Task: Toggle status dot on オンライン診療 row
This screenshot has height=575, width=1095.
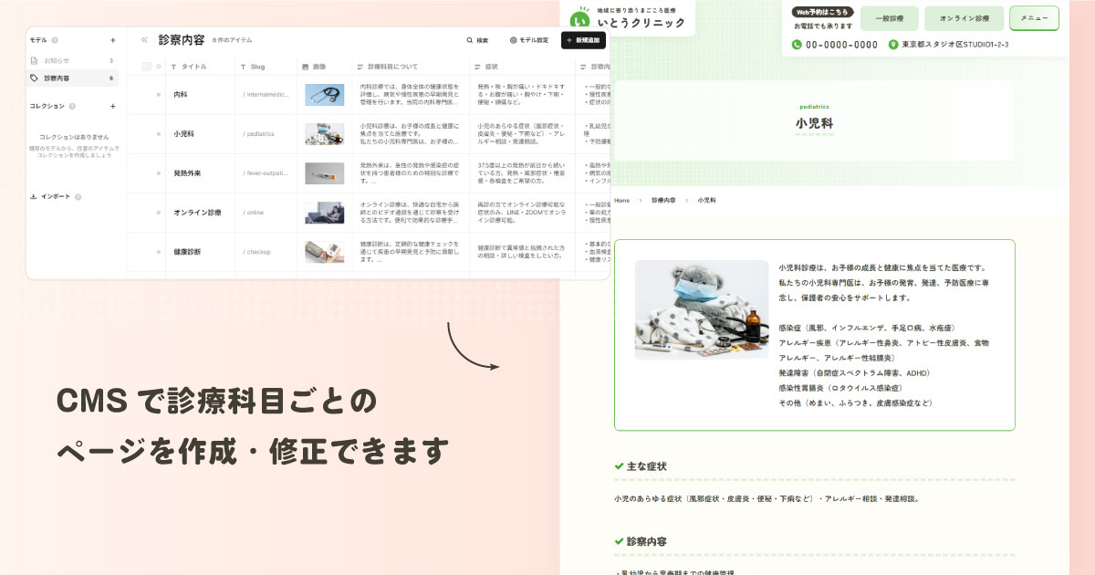Action: point(159,213)
